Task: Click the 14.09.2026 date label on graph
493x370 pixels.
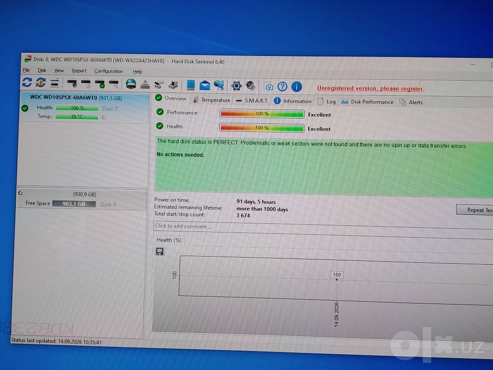Action: click(x=337, y=314)
